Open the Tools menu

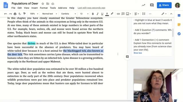(53, 8)
